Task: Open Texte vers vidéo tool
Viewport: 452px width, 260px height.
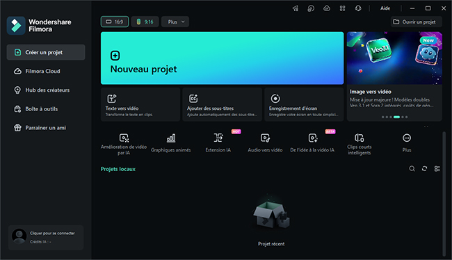Action: click(140, 105)
